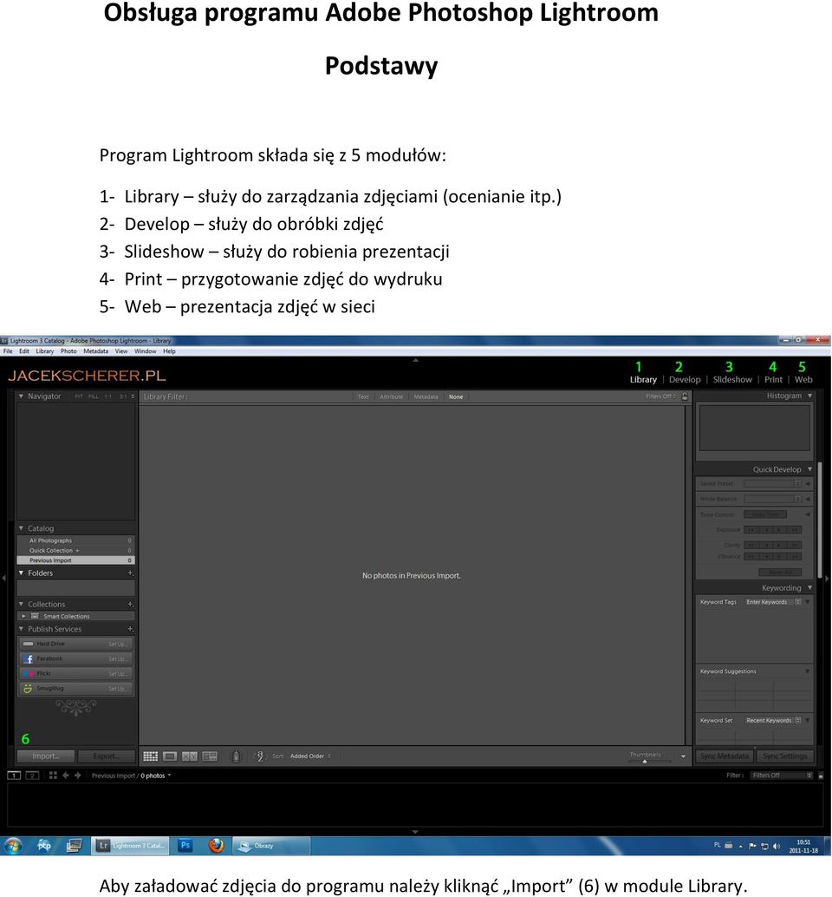Open Photoshop from the taskbar
This screenshot has width=832, height=897.
(x=185, y=845)
